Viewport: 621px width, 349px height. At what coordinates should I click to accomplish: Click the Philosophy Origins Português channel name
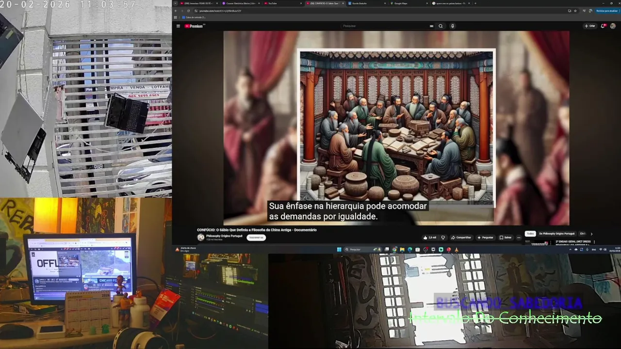(224, 236)
